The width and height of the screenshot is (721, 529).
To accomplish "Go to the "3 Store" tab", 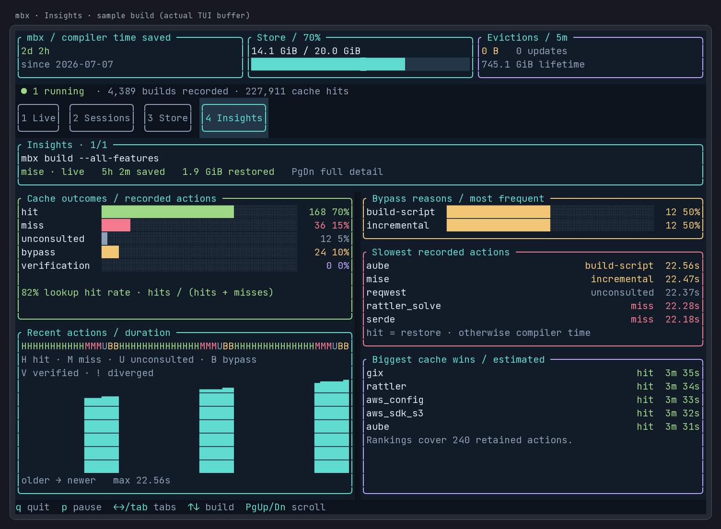I will [168, 118].
